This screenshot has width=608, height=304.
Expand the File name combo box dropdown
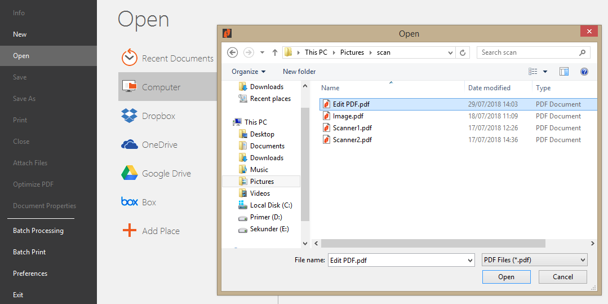point(471,260)
